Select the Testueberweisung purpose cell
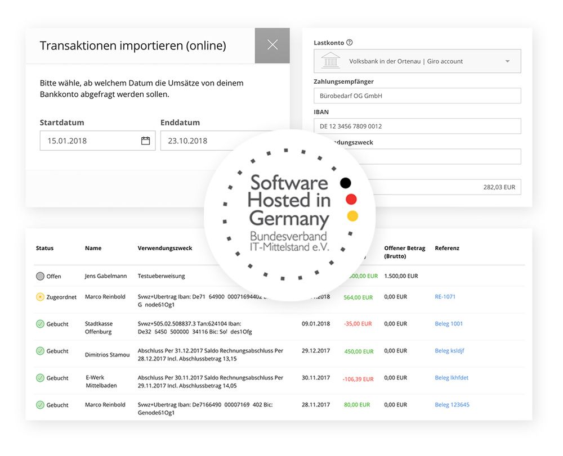The width and height of the screenshot is (563, 456). (161, 276)
